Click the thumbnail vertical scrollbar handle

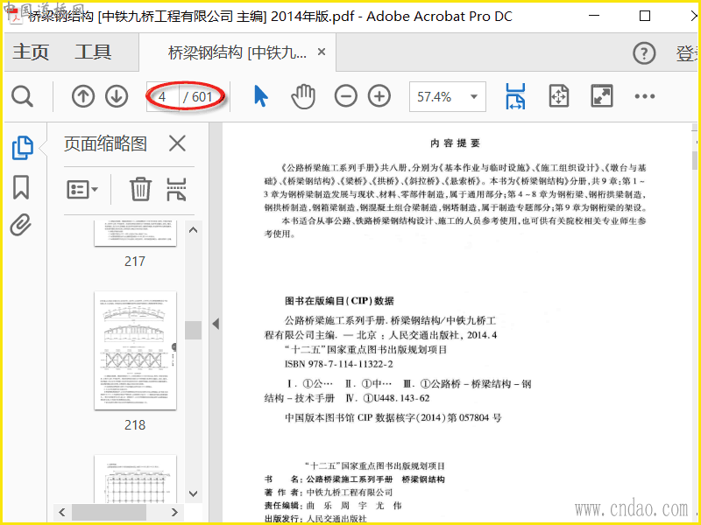coord(193,331)
